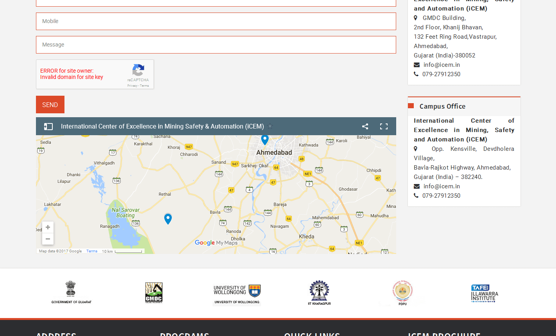The width and height of the screenshot is (556, 336).
Task: Click the Sanand label on the map
Action: pyautogui.click(x=219, y=162)
